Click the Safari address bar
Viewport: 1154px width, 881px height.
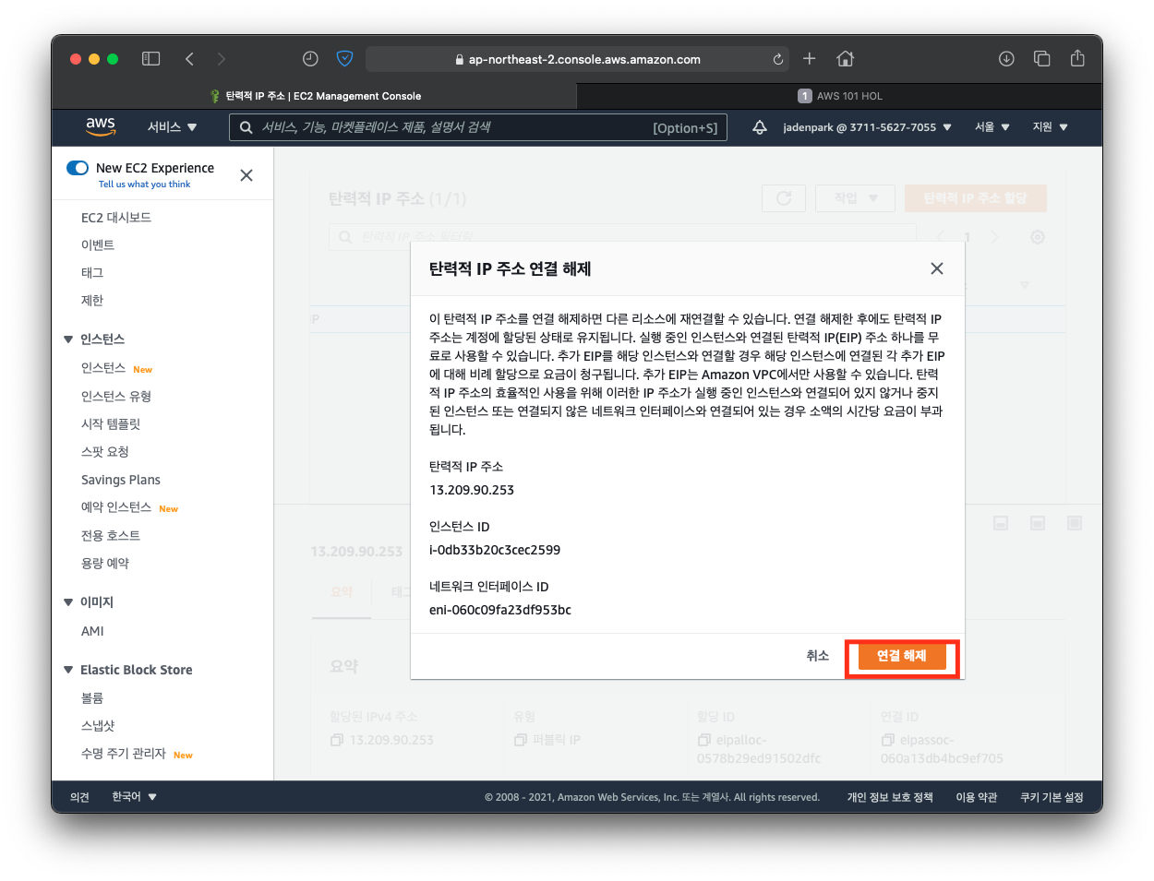tap(578, 59)
